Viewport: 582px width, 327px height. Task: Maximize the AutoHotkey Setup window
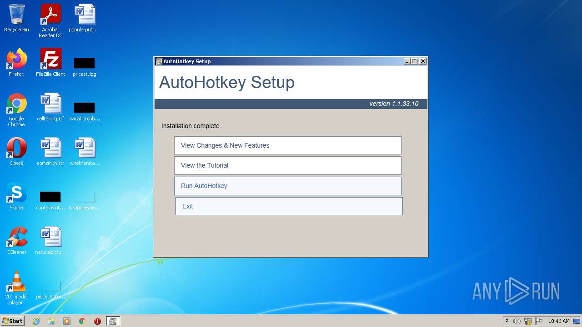[x=415, y=61]
